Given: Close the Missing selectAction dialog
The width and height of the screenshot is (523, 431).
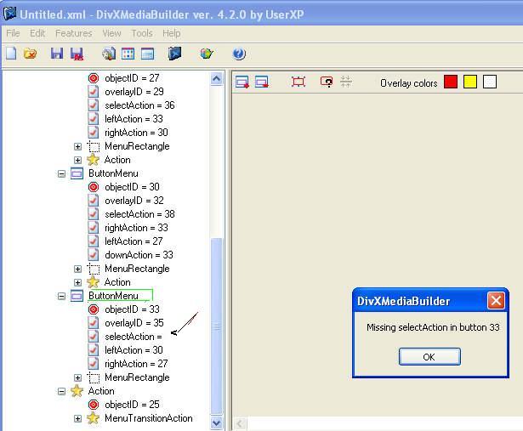Looking at the screenshot, I should point(496,301).
